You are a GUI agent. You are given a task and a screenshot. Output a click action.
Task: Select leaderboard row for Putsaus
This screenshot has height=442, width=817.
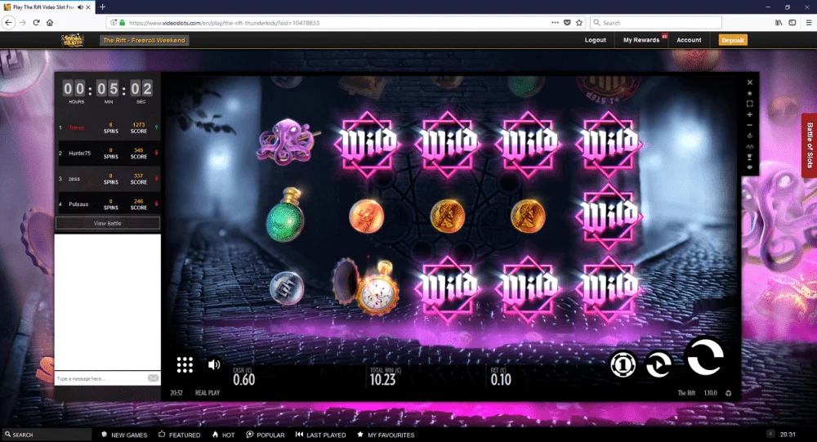click(108, 204)
